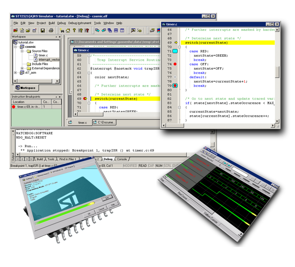Click the Find (binoculars) toolbar icon

click(62, 30)
